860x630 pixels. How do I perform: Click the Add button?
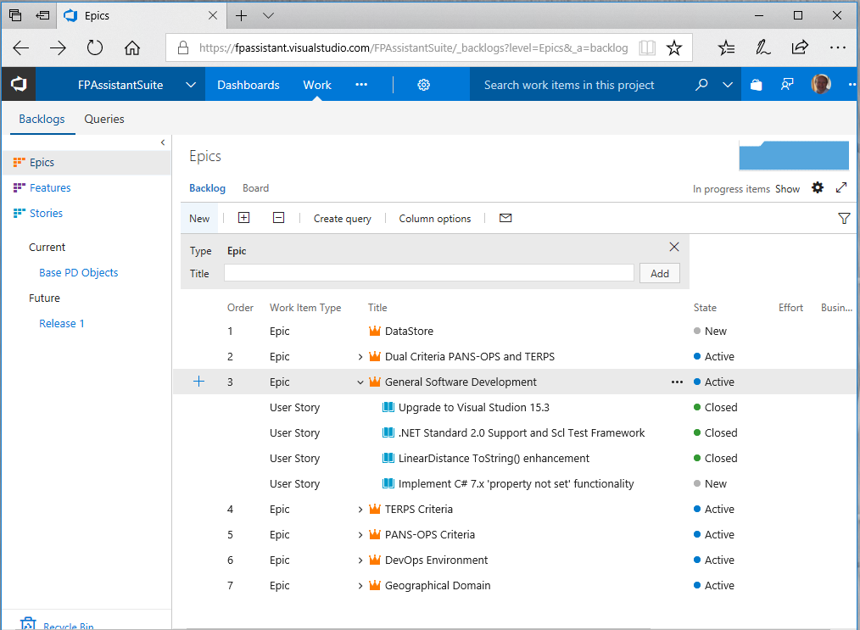point(659,273)
